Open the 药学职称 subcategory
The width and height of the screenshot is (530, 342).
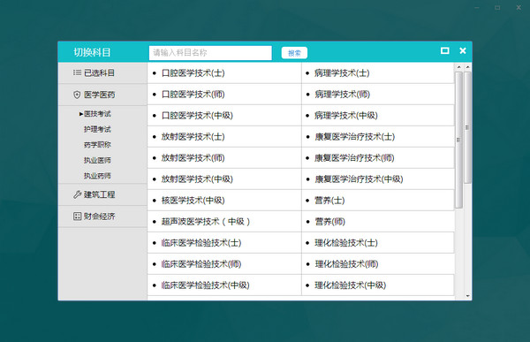[97, 145]
